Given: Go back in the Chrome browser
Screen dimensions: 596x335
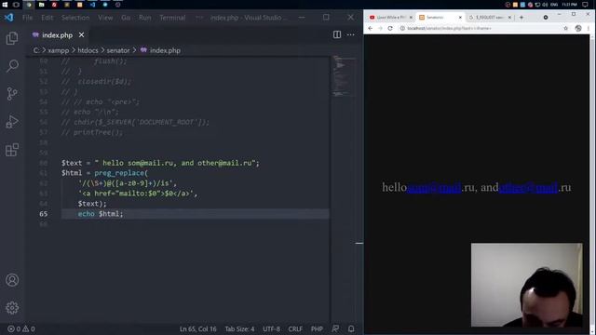Looking at the screenshot, I should 371,28.
